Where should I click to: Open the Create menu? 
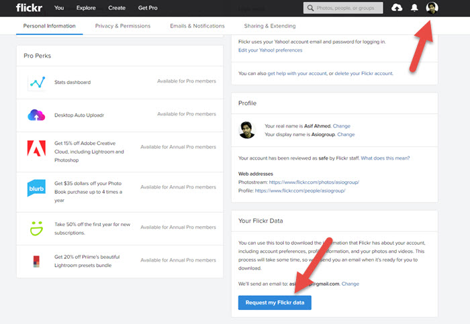coord(117,8)
